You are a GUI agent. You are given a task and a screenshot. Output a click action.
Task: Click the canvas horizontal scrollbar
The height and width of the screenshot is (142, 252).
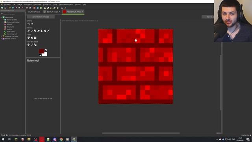click(141, 133)
